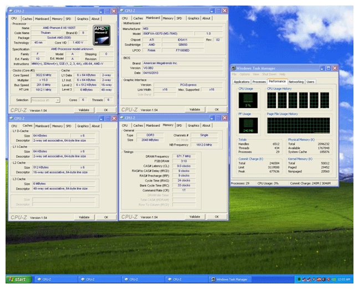Click the memory Type value DDR3
Viewport: 359px width, 289px height.
click(150, 135)
